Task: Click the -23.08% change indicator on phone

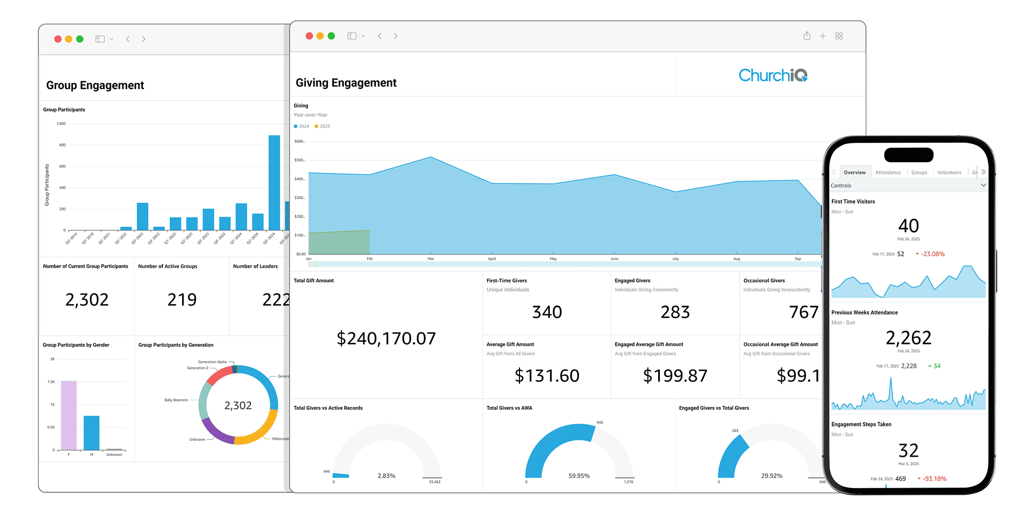Action: (x=930, y=254)
